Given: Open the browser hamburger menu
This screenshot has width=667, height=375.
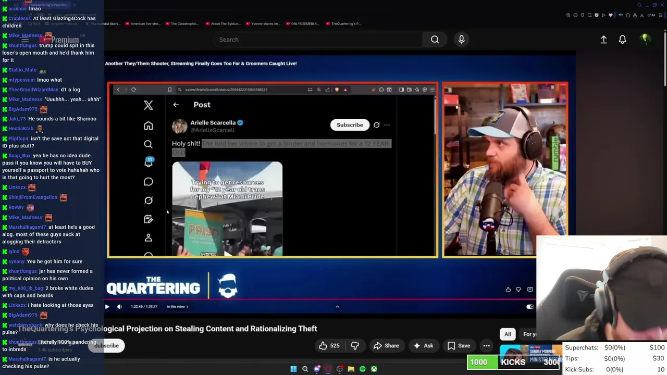Looking at the screenshot, I should point(660,15).
